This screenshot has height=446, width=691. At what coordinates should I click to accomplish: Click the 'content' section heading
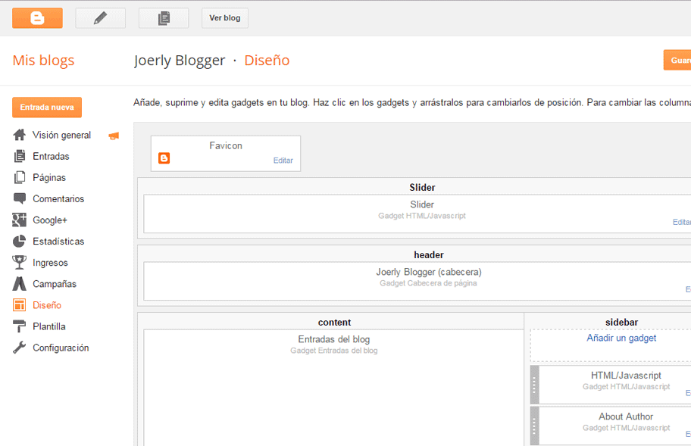(x=334, y=323)
